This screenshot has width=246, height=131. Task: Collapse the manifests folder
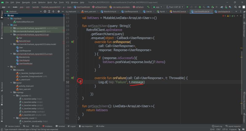pos(8,18)
